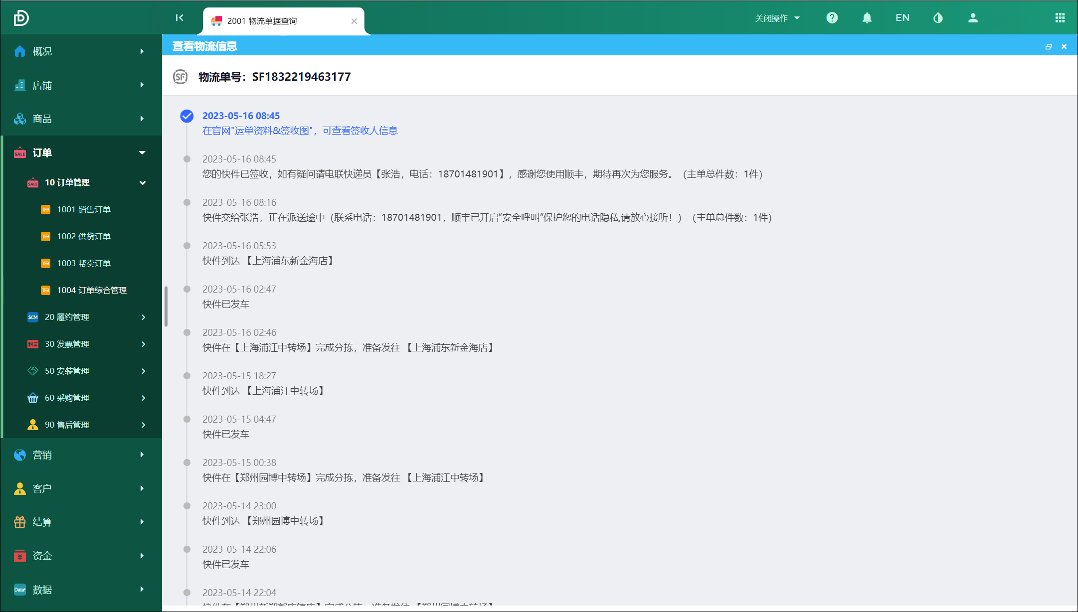Click the invoice icon for 30 发票管理
The height and width of the screenshot is (612, 1078).
pyautogui.click(x=33, y=344)
